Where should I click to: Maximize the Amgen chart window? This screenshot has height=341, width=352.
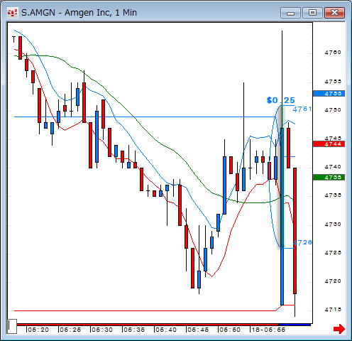tap(312, 13)
